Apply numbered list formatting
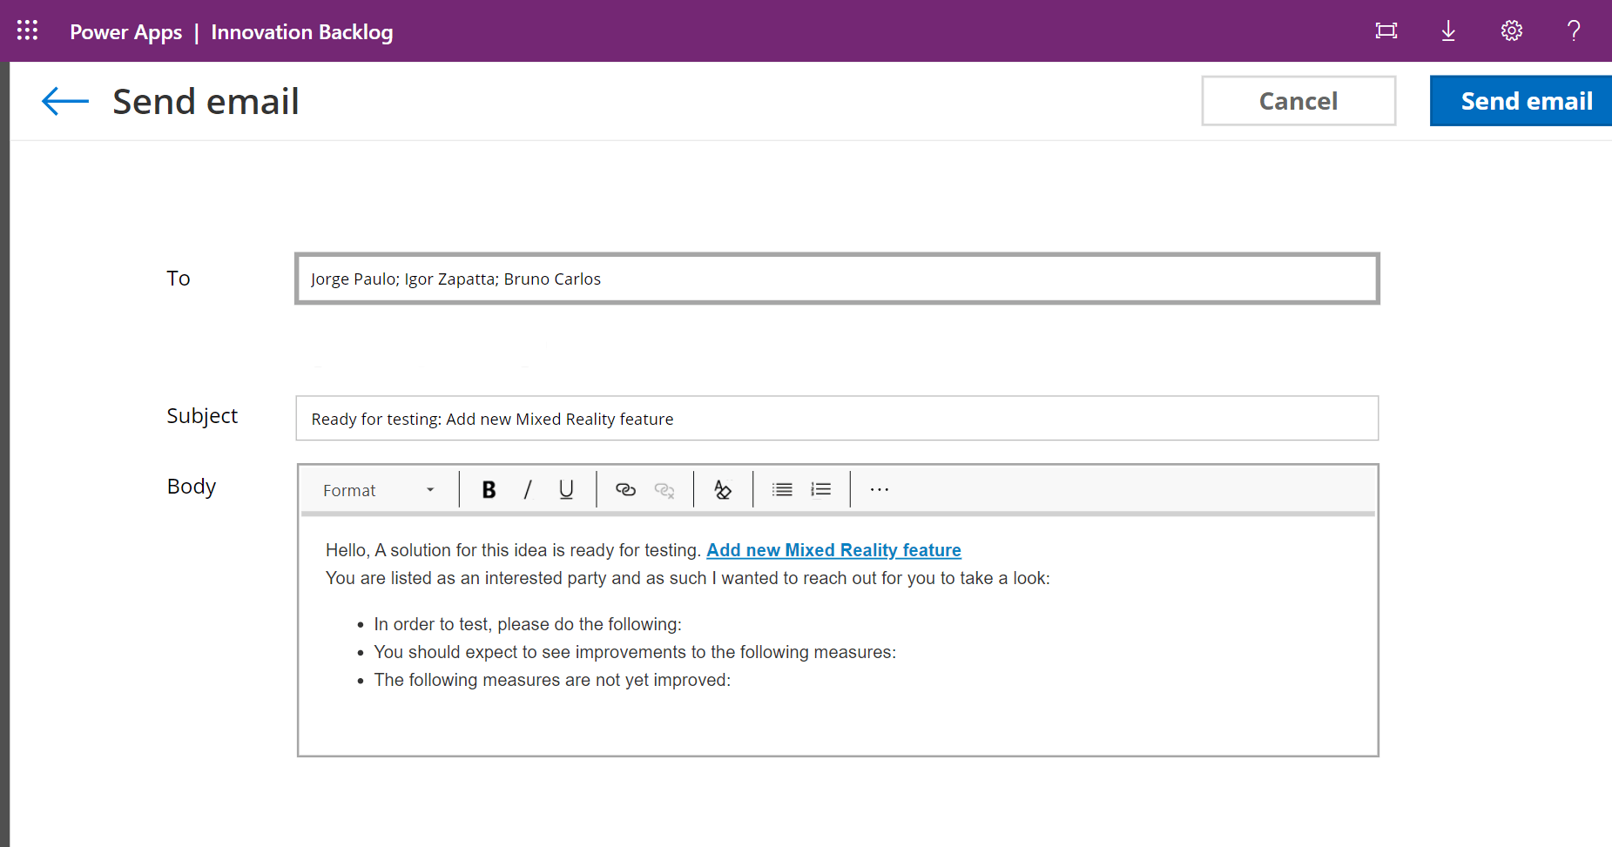 pos(820,490)
